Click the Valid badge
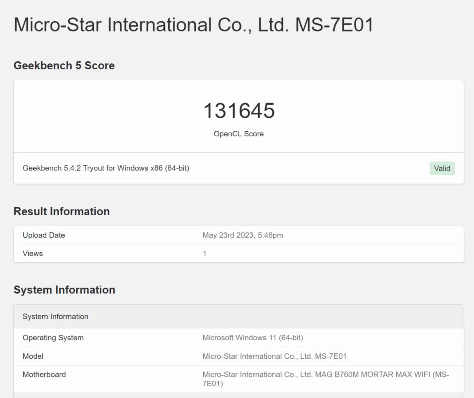474x398 pixels. pyautogui.click(x=442, y=168)
